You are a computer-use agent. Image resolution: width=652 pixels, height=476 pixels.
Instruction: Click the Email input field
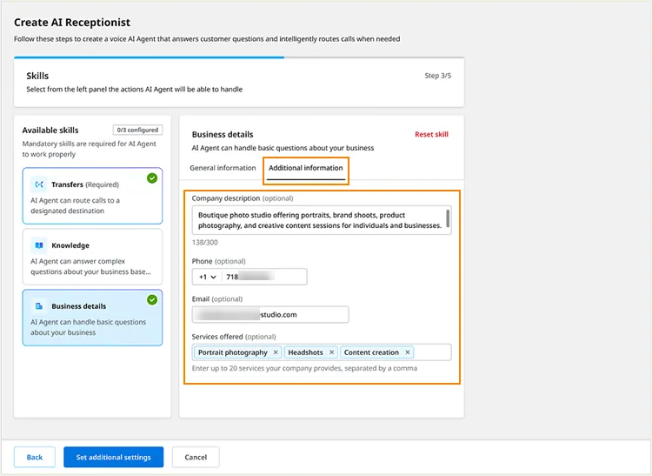click(270, 314)
